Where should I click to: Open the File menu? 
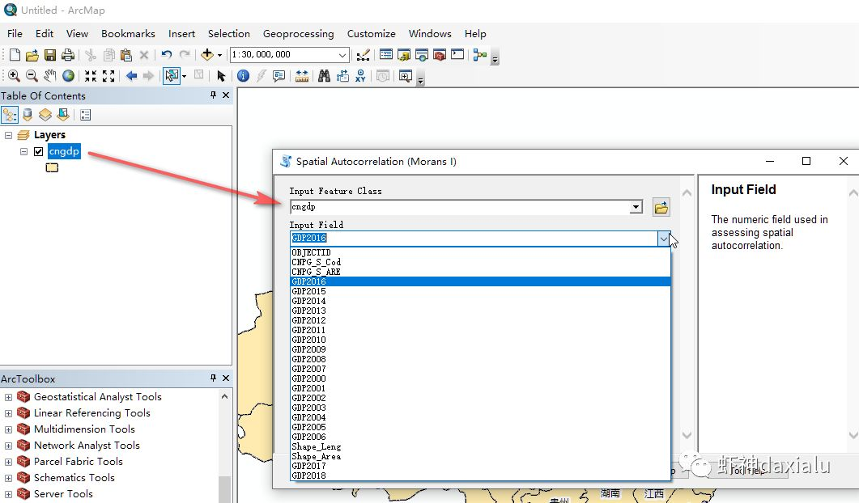15,33
